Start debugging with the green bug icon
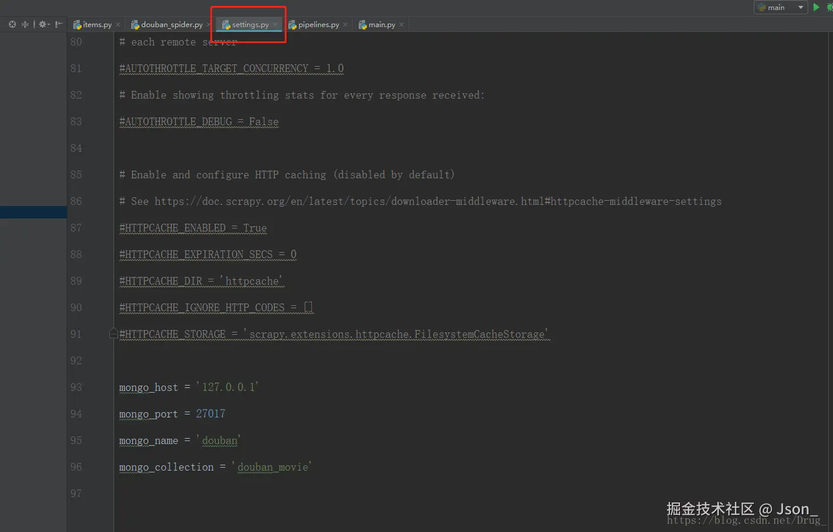Image resolution: width=833 pixels, height=532 pixels. [829, 7]
